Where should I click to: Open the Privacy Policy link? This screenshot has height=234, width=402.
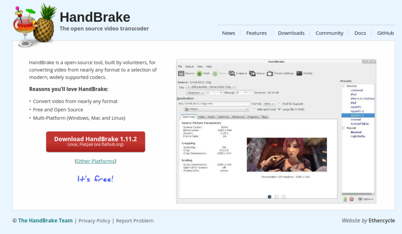[x=94, y=221]
